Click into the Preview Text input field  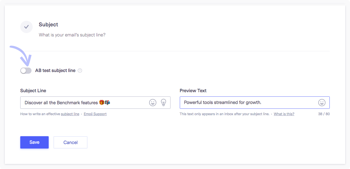(255, 103)
